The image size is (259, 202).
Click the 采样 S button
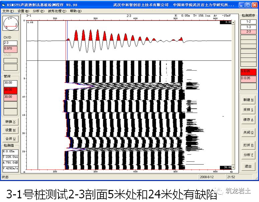point(248,110)
